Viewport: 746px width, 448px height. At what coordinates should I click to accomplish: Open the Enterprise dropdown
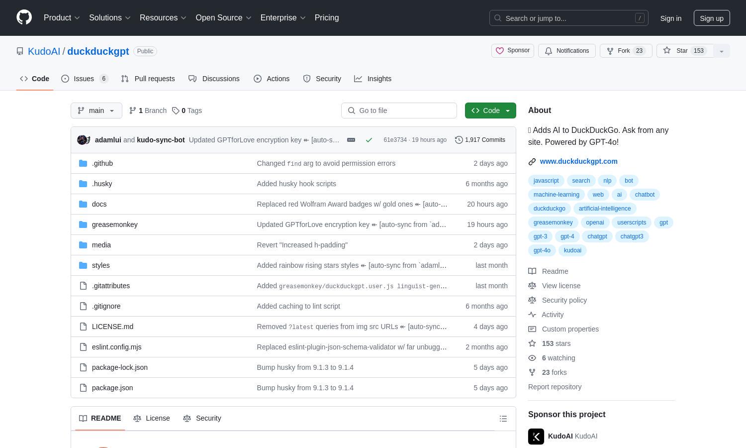point(283,18)
